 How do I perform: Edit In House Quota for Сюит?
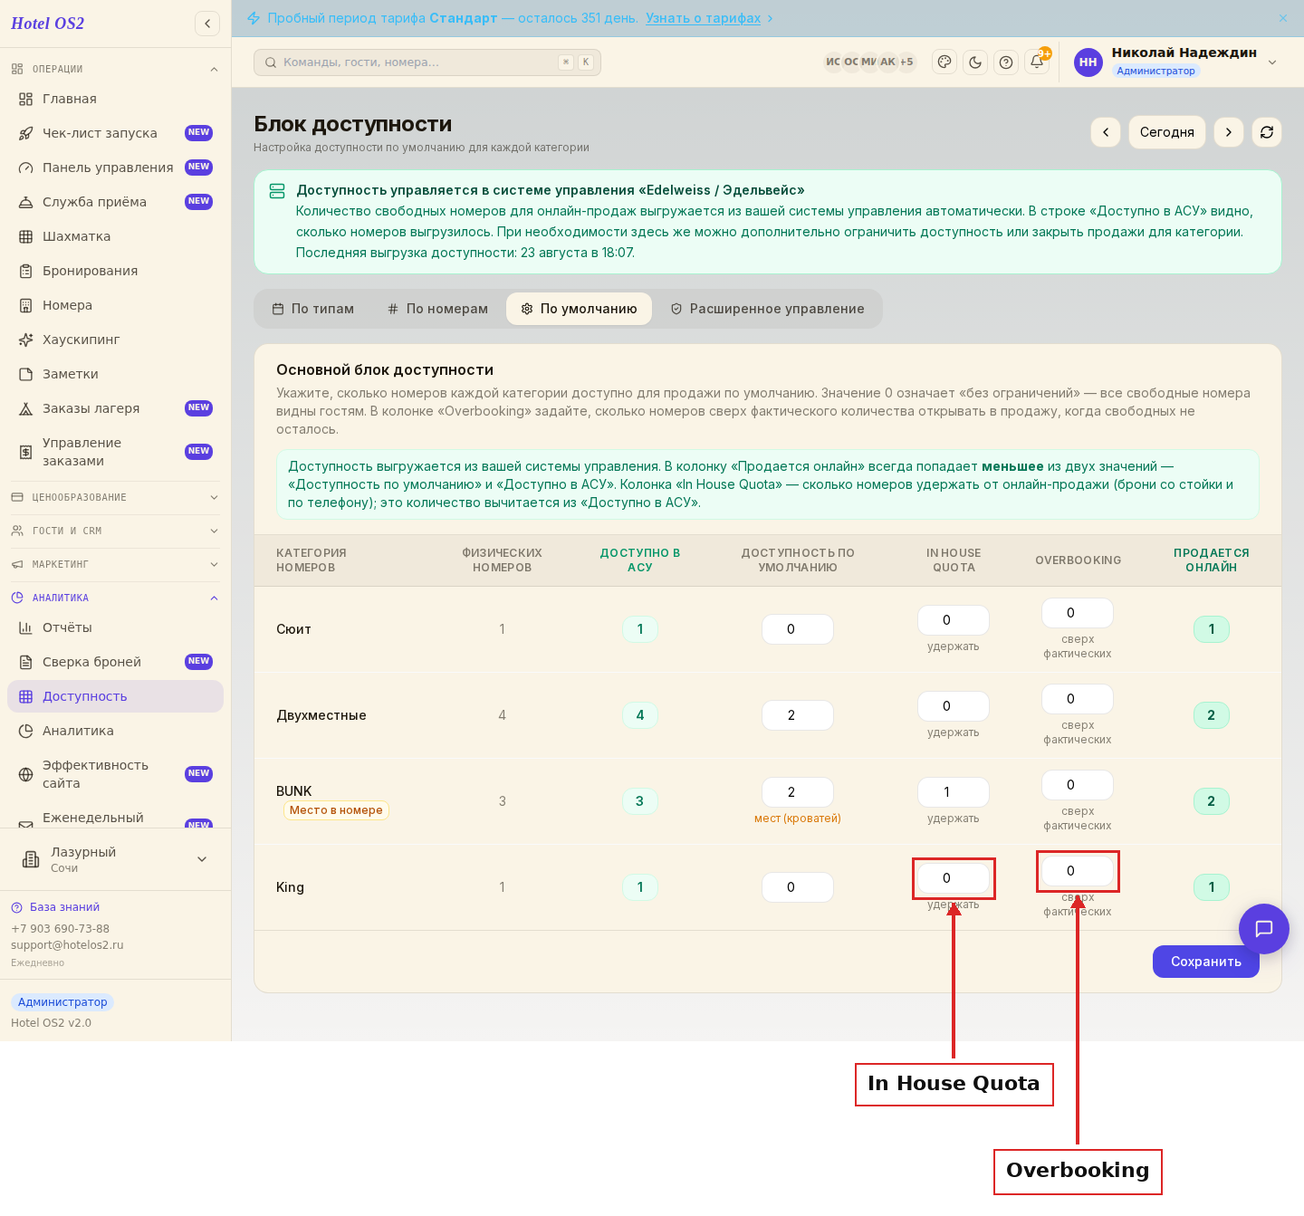click(954, 620)
